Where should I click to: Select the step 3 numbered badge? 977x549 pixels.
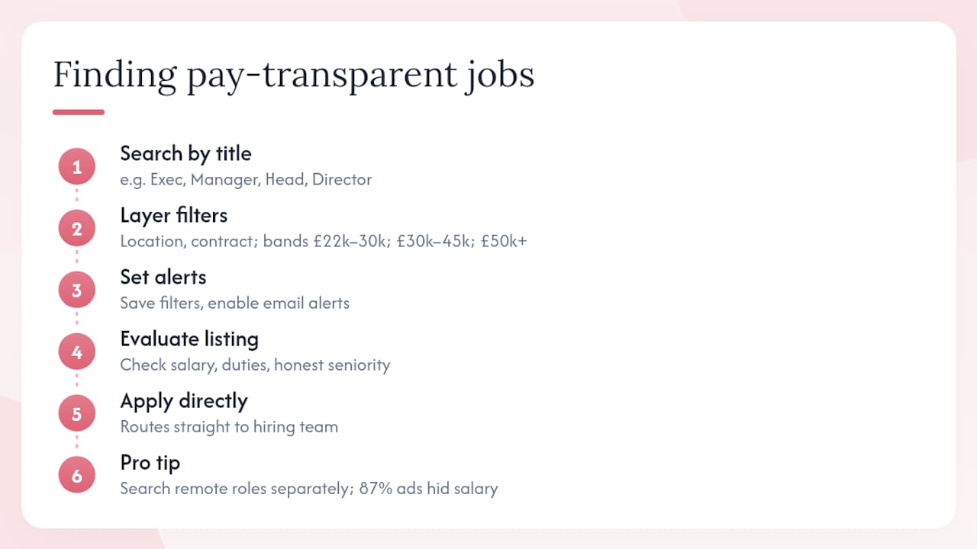pos(76,291)
